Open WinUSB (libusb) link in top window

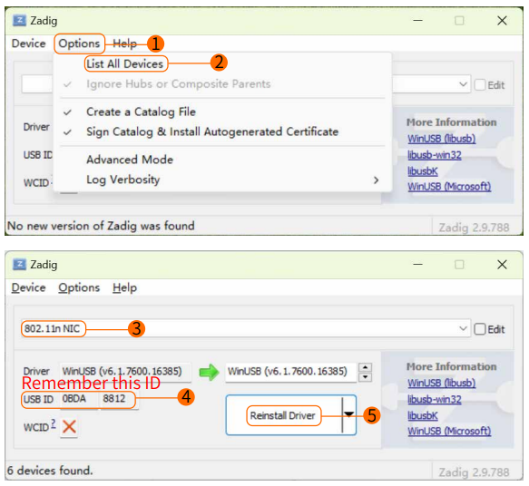[x=441, y=139]
